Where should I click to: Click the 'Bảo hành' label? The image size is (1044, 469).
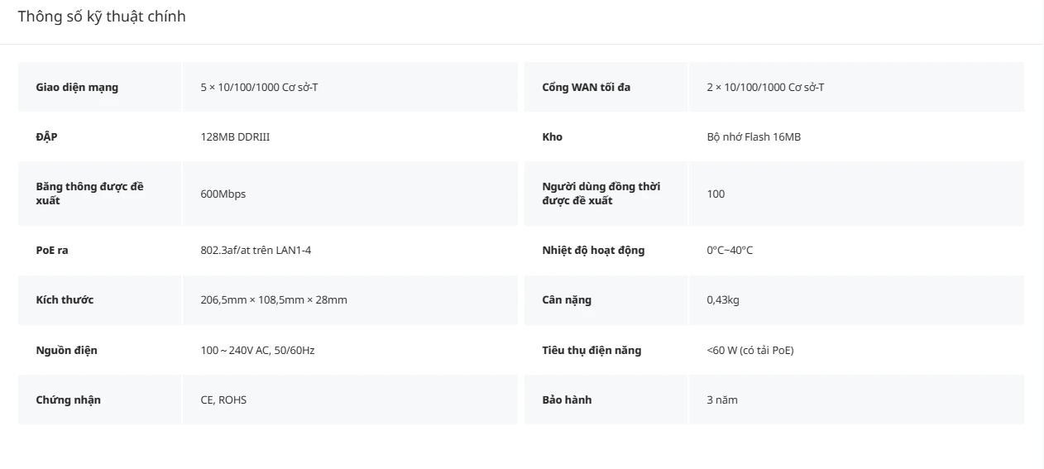point(567,400)
